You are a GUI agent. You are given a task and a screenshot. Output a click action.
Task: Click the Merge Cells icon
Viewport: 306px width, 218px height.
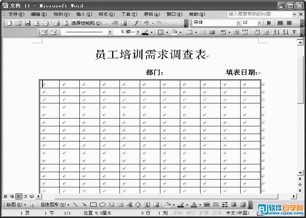click(x=203, y=32)
